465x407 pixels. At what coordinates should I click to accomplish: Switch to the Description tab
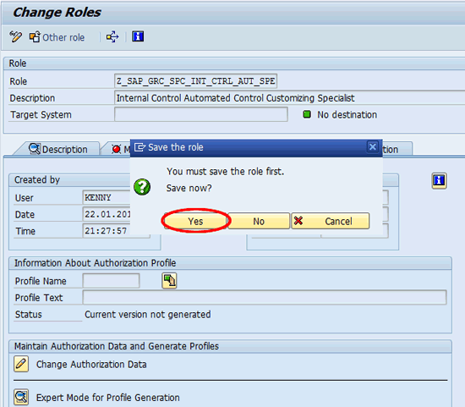click(x=58, y=149)
